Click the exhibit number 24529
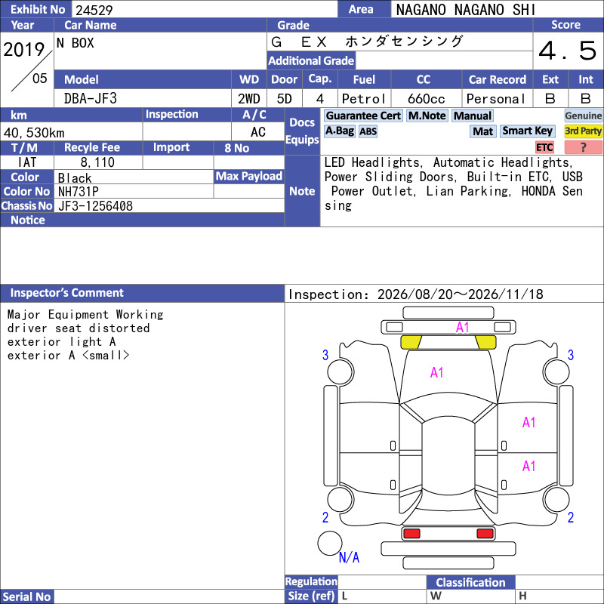This screenshot has width=604, height=604. pyautogui.click(x=94, y=10)
